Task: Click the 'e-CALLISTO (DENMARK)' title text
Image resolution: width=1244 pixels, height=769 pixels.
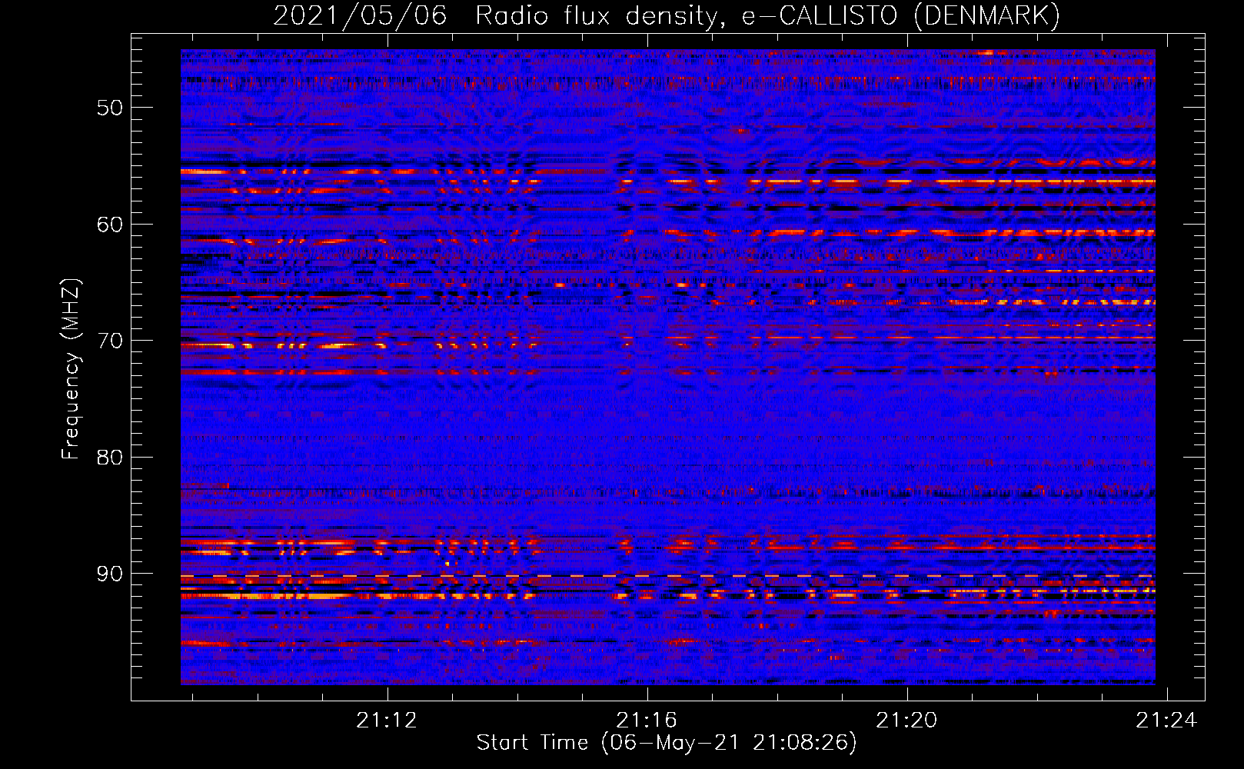Action: click(x=900, y=16)
